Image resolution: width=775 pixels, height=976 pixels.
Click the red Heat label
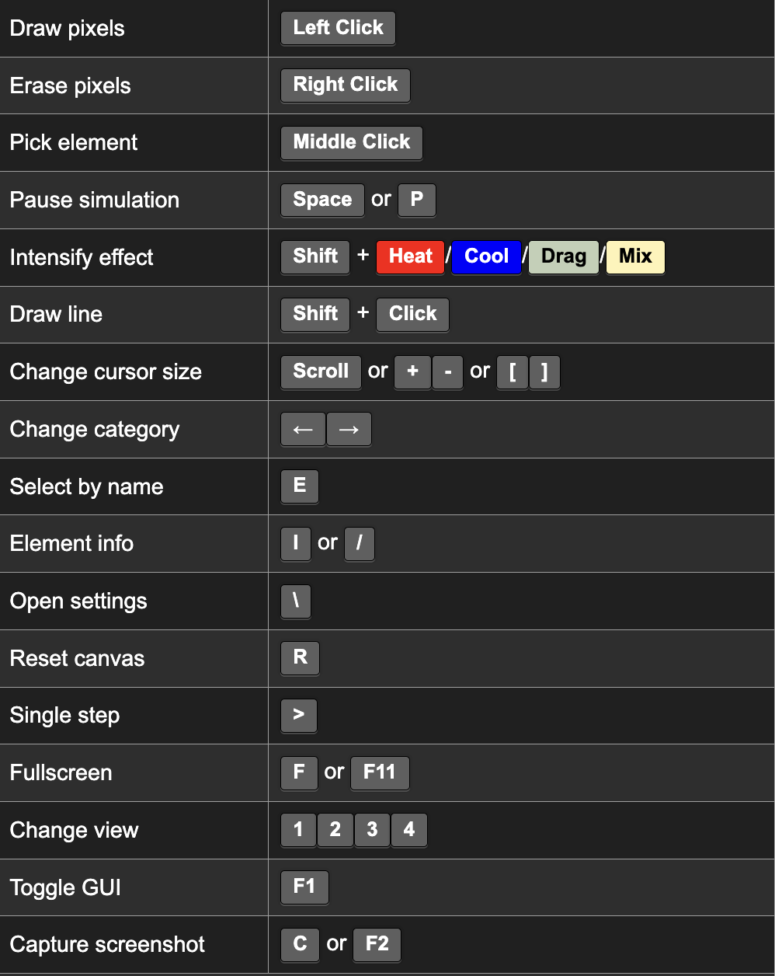pos(410,256)
